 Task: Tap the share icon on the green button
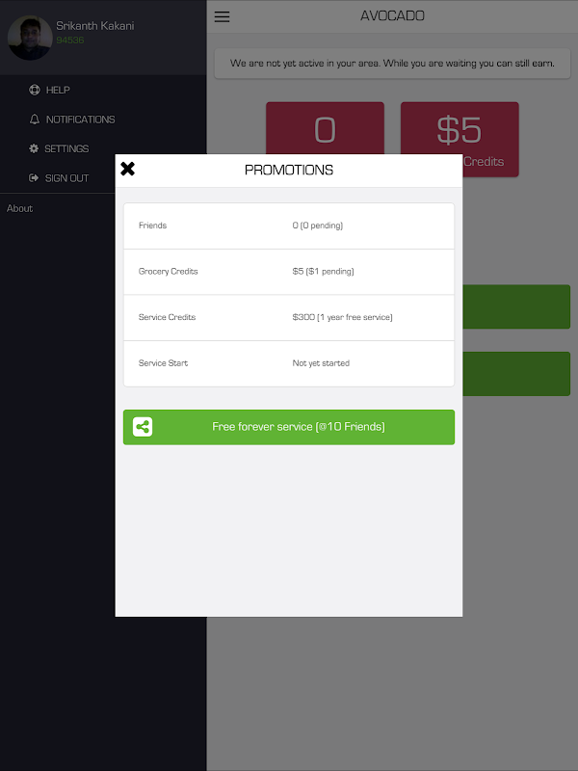143,427
